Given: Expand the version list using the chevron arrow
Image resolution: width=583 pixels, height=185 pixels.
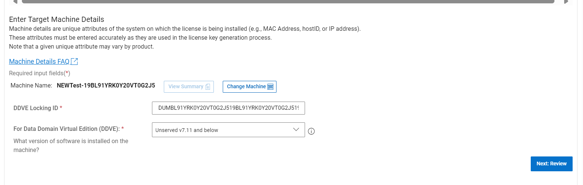Looking at the screenshot, I should pyautogui.click(x=296, y=130).
